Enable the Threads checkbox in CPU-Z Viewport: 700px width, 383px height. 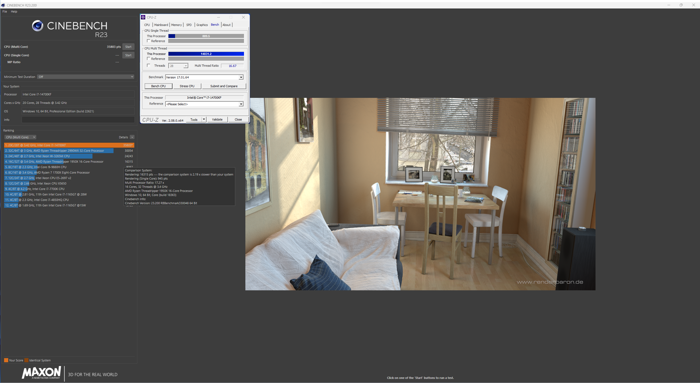coord(149,65)
